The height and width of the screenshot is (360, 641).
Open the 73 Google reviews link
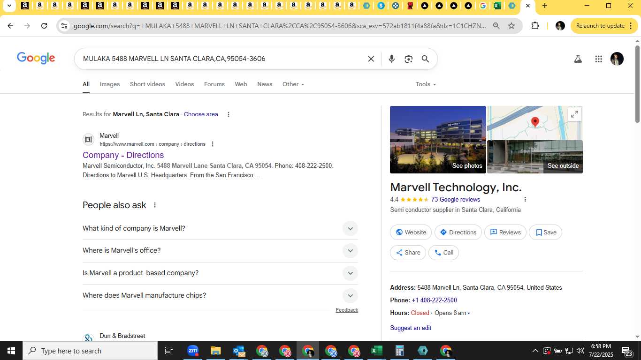(x=456, y=200)
